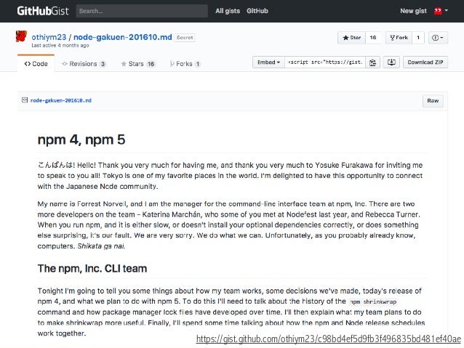Click the Raw button
Viewport: 464px width, 348px height.
pyautogui.click(x=433, y=101)
